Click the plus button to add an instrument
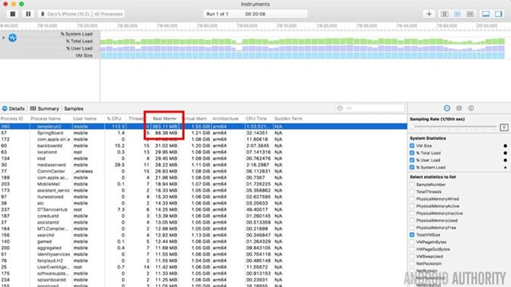This screenshot has height=287, width=511. coord(429,14)
